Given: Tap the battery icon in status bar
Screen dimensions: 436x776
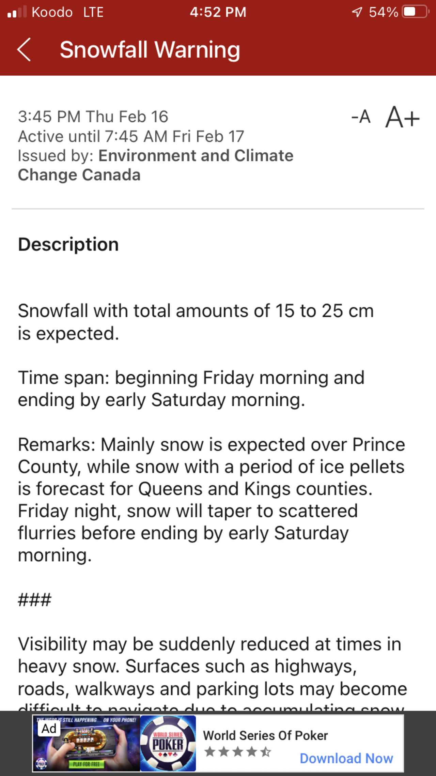Looking at the screenshot, I should pos(415,12).
